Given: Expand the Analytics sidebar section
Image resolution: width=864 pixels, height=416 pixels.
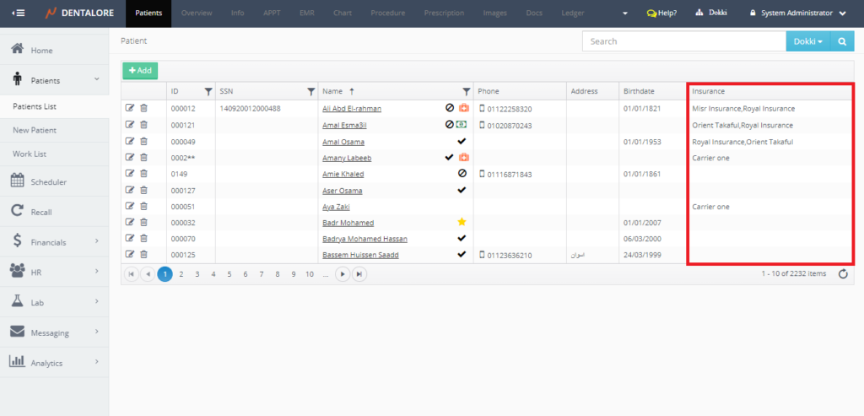Looking at the screenshot, I should [54, 363].
